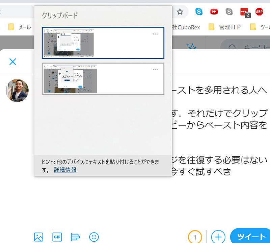
Task: Expand the メール bookmark folder
Action: 20,27
